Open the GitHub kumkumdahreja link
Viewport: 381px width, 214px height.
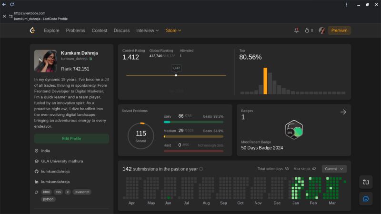coord(55,171)
